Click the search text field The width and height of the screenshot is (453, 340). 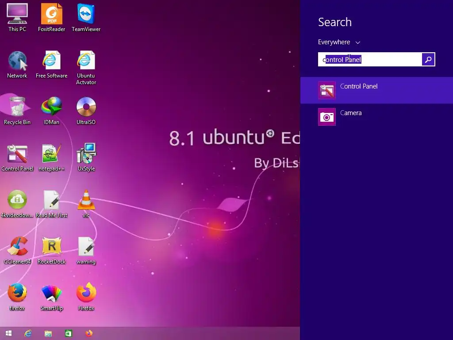click(x=370, y=60)
